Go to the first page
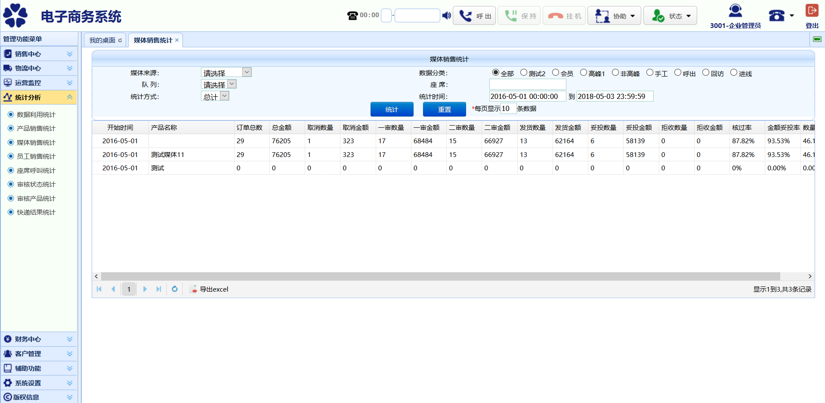The width and height of the screenshot is (825, 403). tap(99, 289)
